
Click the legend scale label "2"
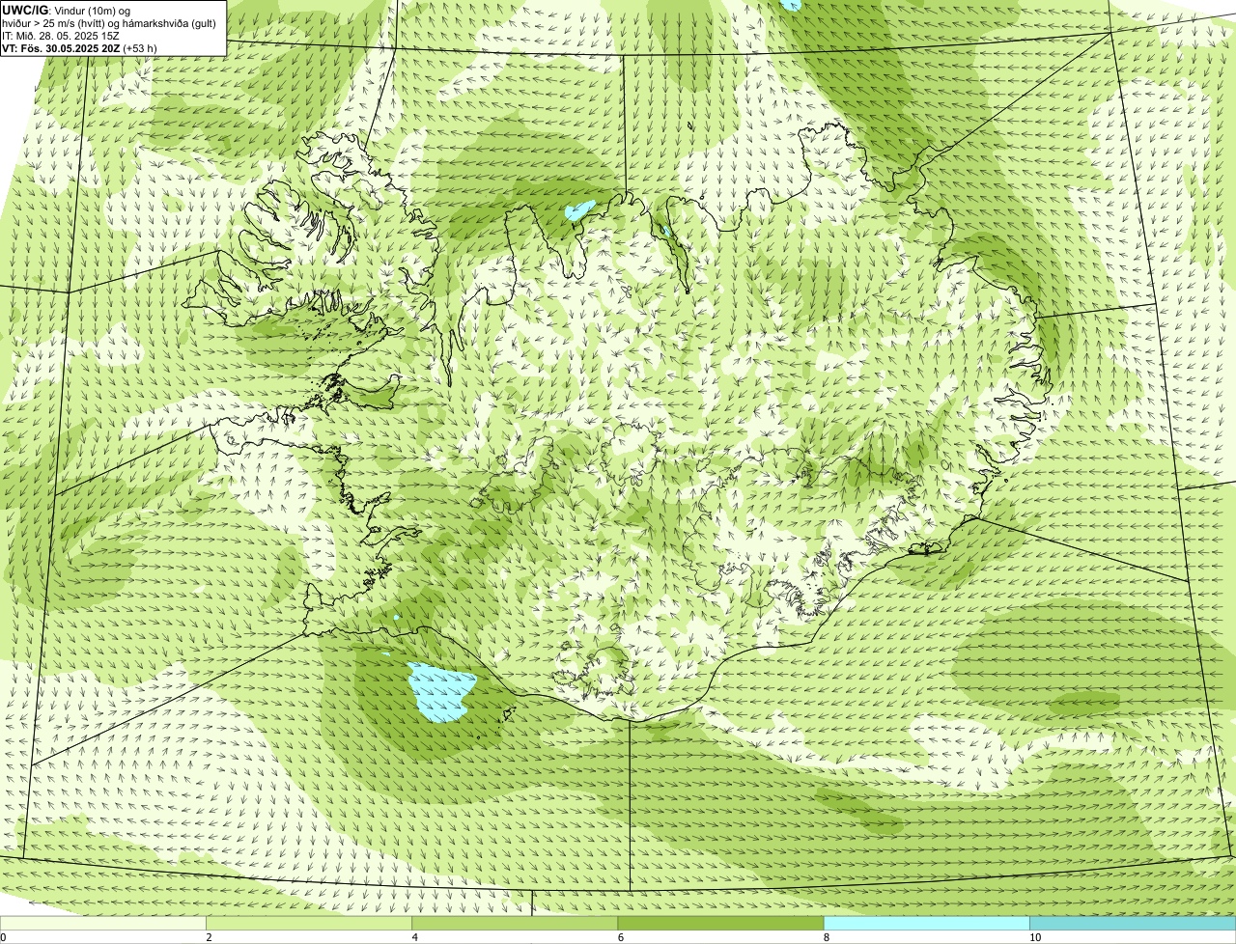coord(209,937)
